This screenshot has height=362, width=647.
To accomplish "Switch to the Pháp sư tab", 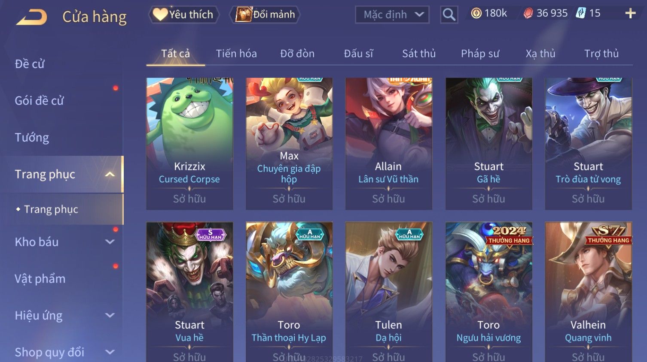I will click(x=480, y=54).
